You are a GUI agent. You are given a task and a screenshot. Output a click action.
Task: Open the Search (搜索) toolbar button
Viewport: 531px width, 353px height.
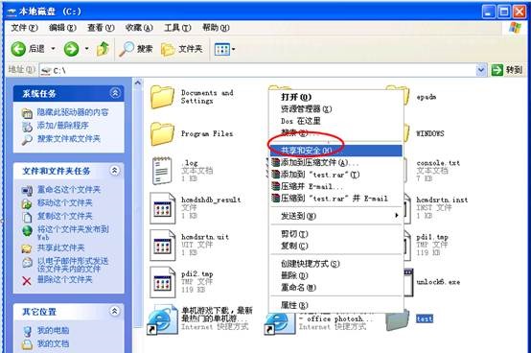[x=136, y=49]
